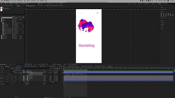Click the Home icon in the toolbar

(2, 4)
